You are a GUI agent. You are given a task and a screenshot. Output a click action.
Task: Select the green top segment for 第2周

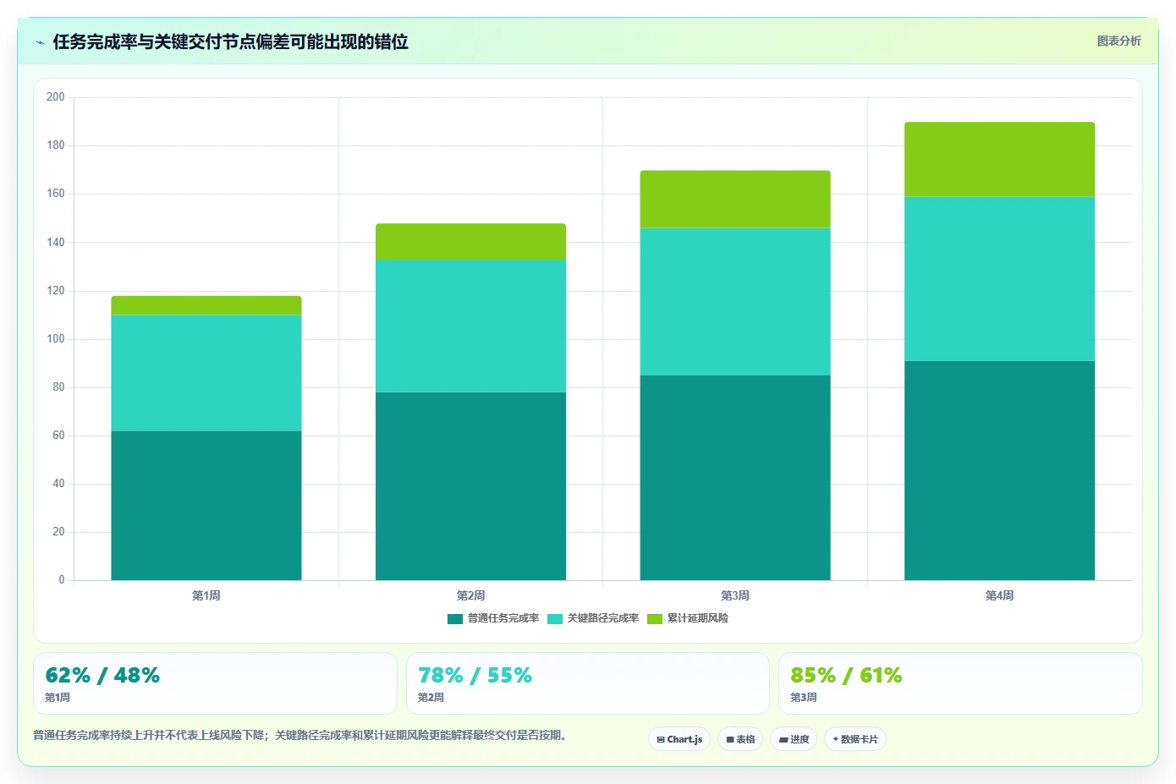pos(470,242)
